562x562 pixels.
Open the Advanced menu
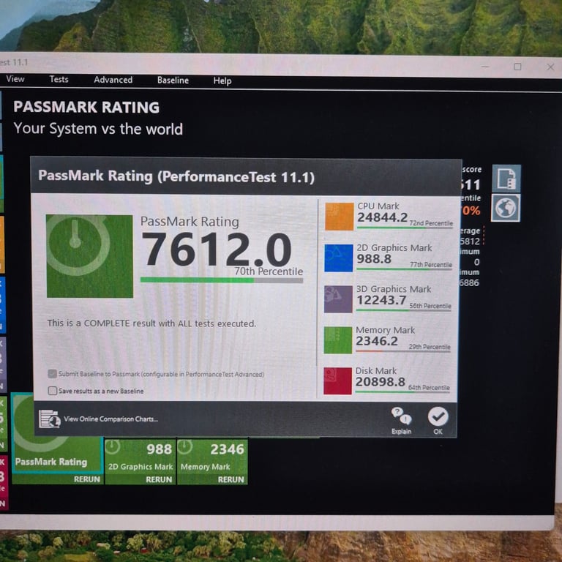click(113, 80)
